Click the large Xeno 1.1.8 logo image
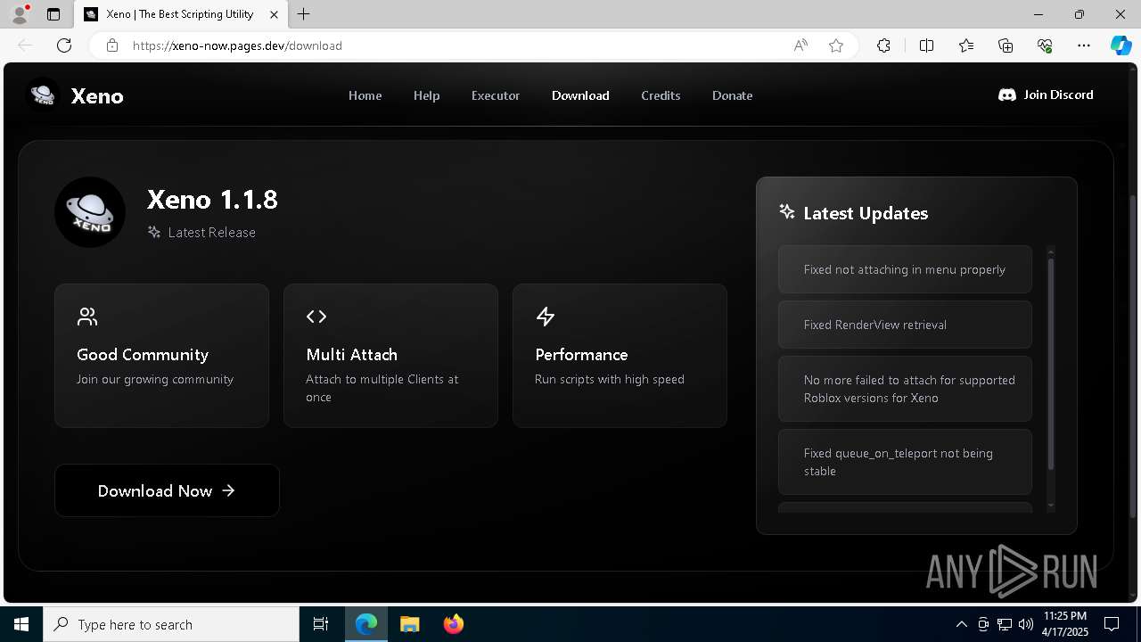Screen dimensions: 1141x642 tap(90, 212)
